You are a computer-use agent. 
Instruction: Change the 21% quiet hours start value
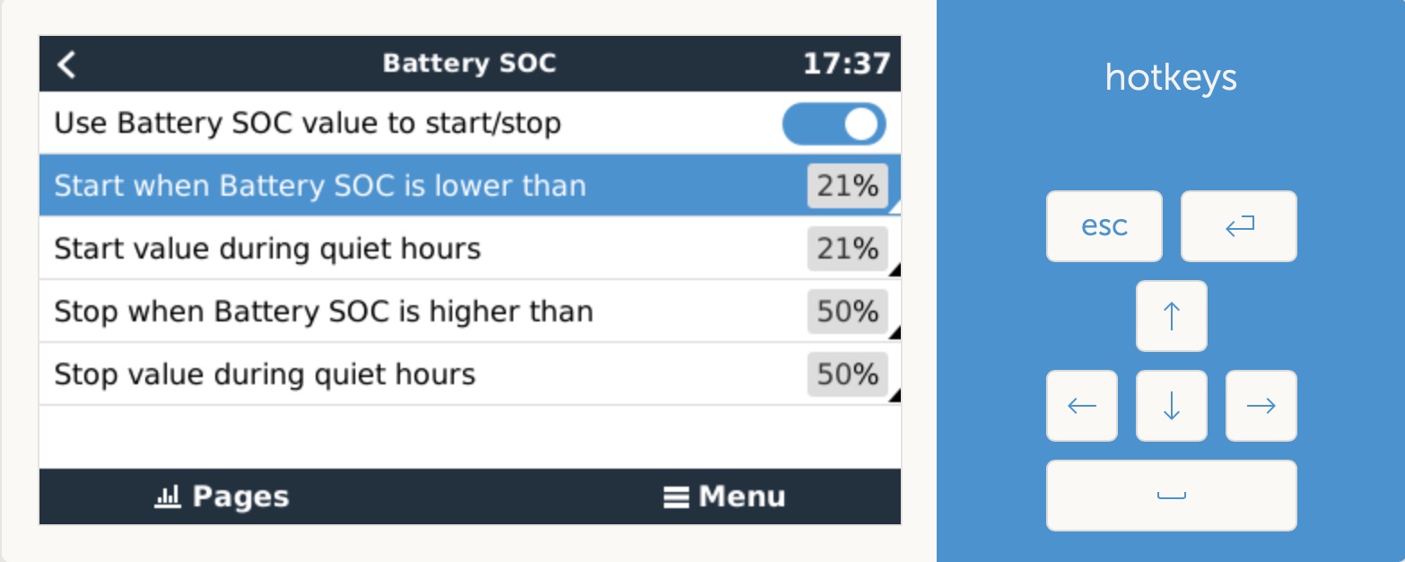pos(847,249)
